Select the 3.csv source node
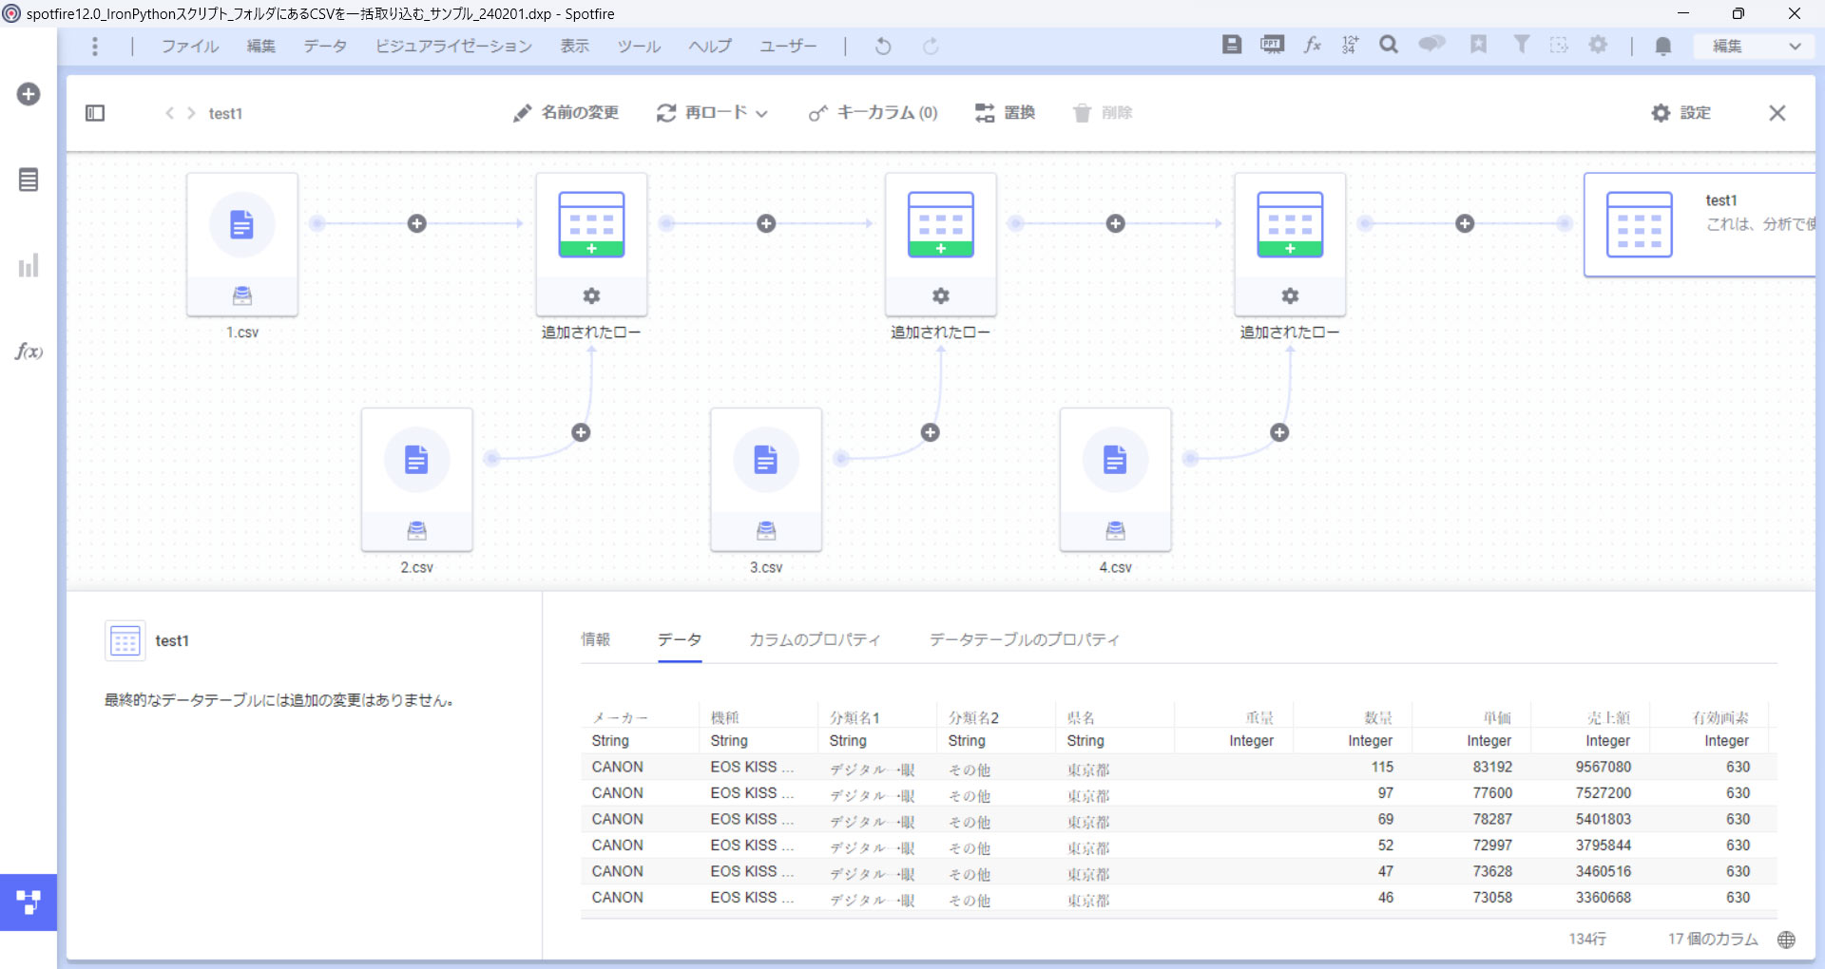Viewport: 1825px width, 969px height. coord(766,480)
